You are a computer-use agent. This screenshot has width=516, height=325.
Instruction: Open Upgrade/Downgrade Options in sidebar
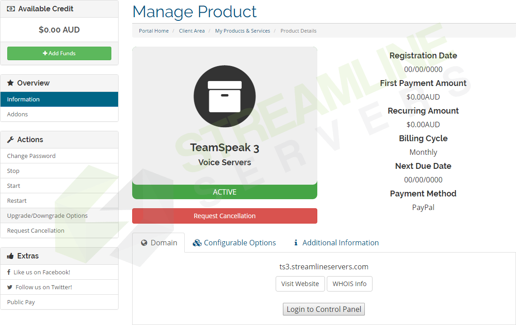(48, 216)
